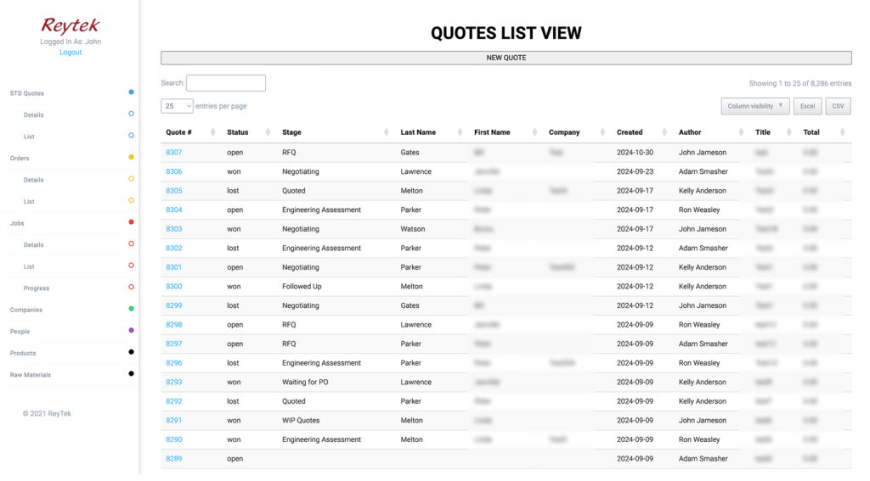Sort by First Name using its sort arrows
Image resolution: width=870 pixels, height=481 pixels.
coord(534,131)
